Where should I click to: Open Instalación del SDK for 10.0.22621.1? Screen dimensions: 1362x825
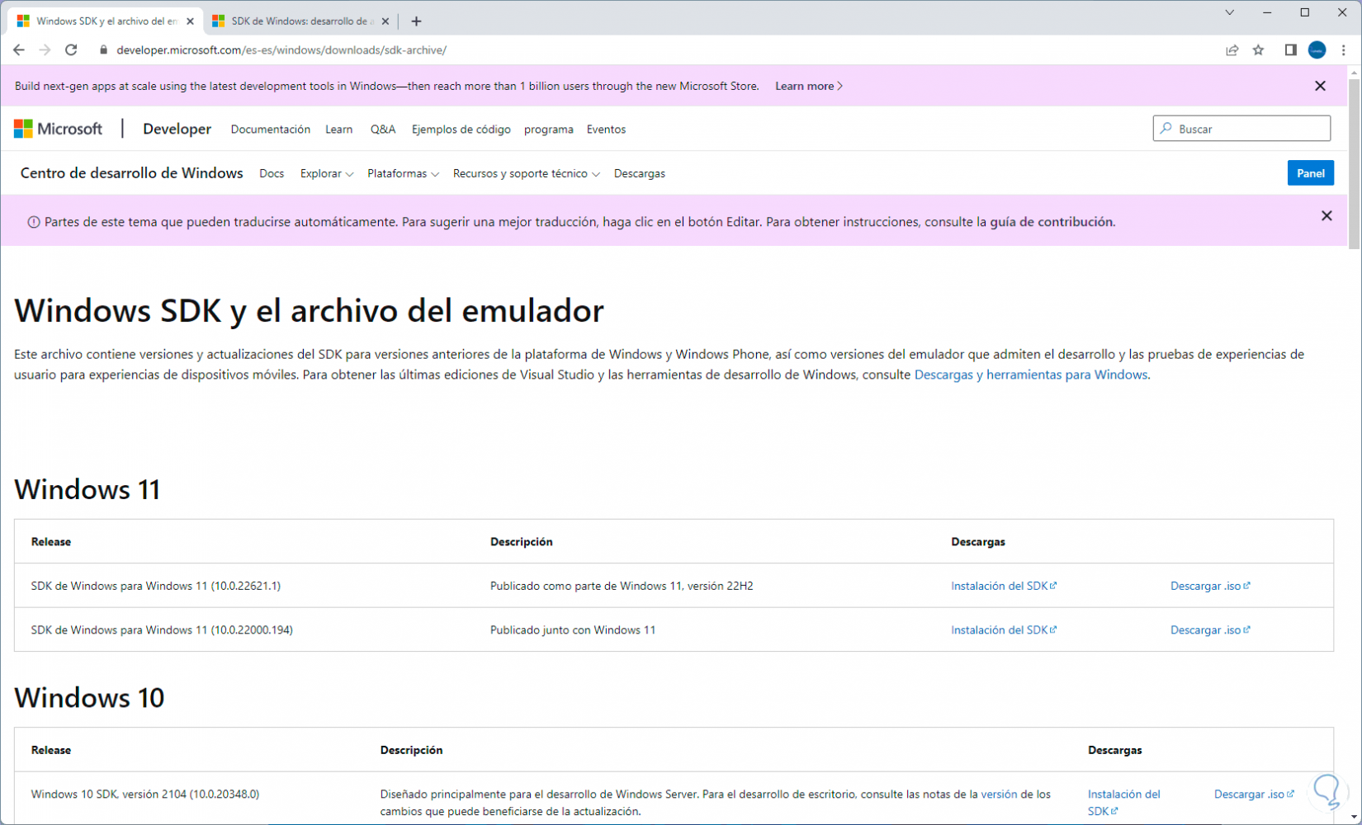tap(1004, 586)
